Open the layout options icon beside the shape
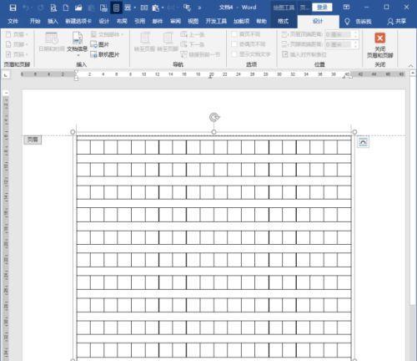Image resolution: width=417 pixels, height=361 pixels. (363, 142)
